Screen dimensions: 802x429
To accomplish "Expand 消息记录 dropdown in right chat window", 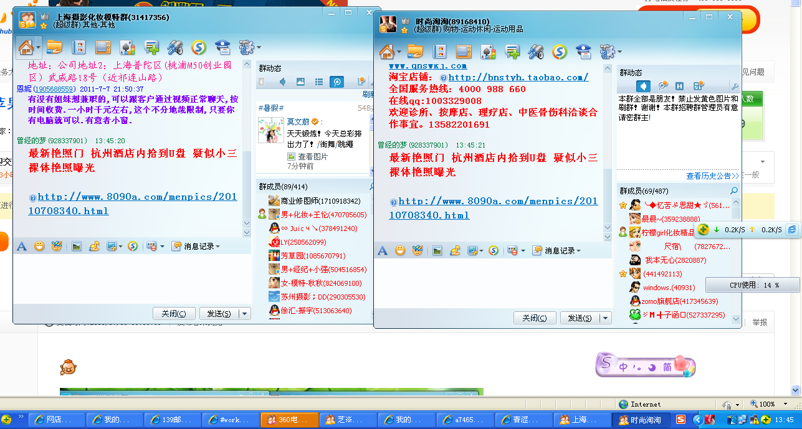I will [x=562, y=250].
